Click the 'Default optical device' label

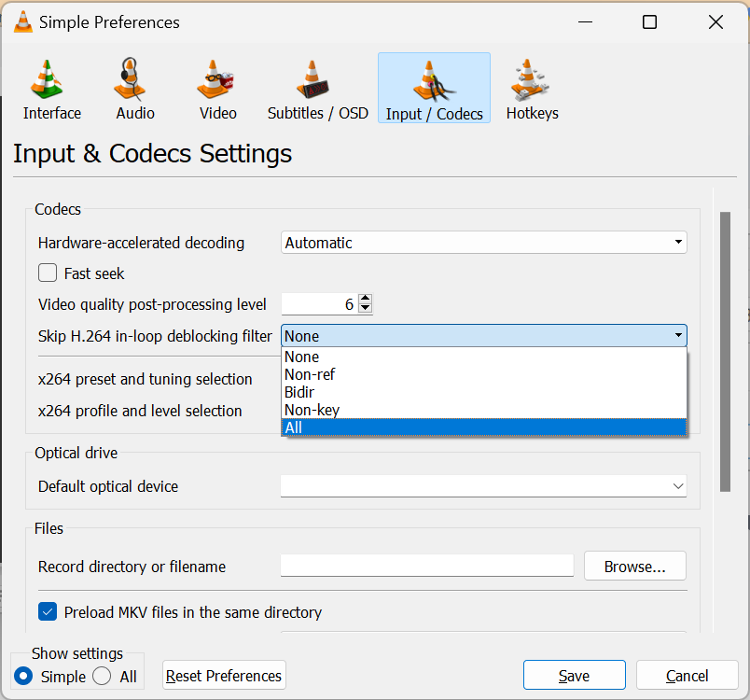[108, 486]
